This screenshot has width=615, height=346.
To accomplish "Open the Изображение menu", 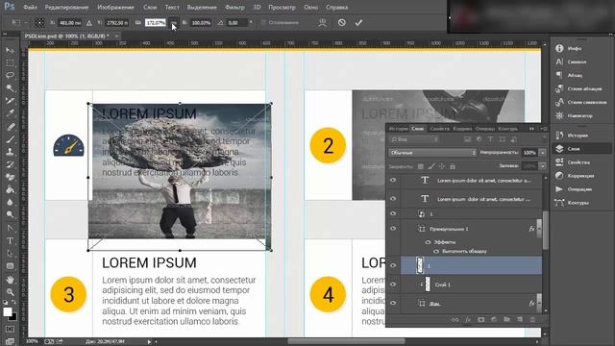I will pyautogui.click(x=115, y=7).
